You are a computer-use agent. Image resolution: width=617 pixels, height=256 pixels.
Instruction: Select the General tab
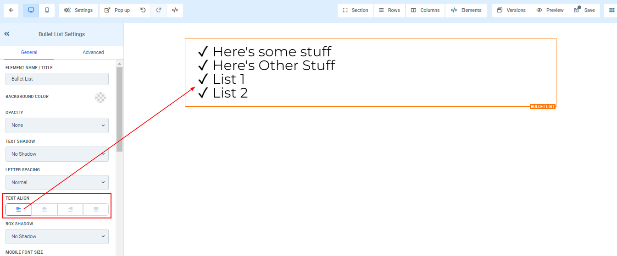click(29, 52)
